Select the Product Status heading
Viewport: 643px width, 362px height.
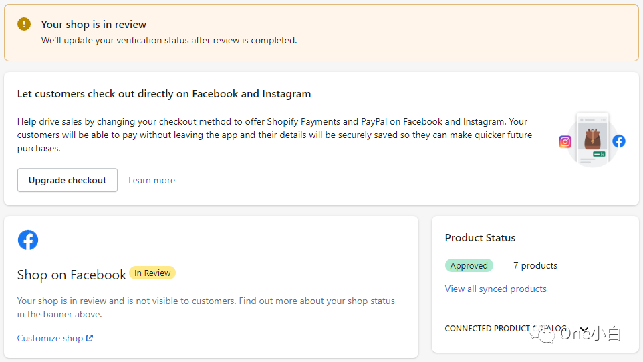pyautogui.click(x=480, y=237)
